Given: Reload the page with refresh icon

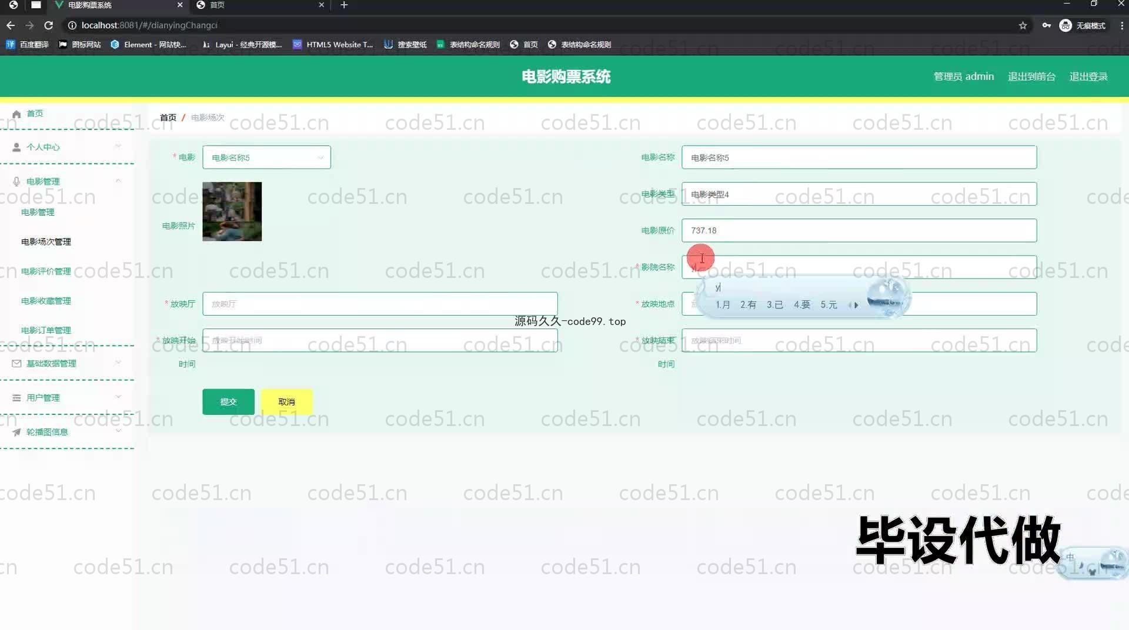Looking at the screenshot, I should (x=49, y=25).
